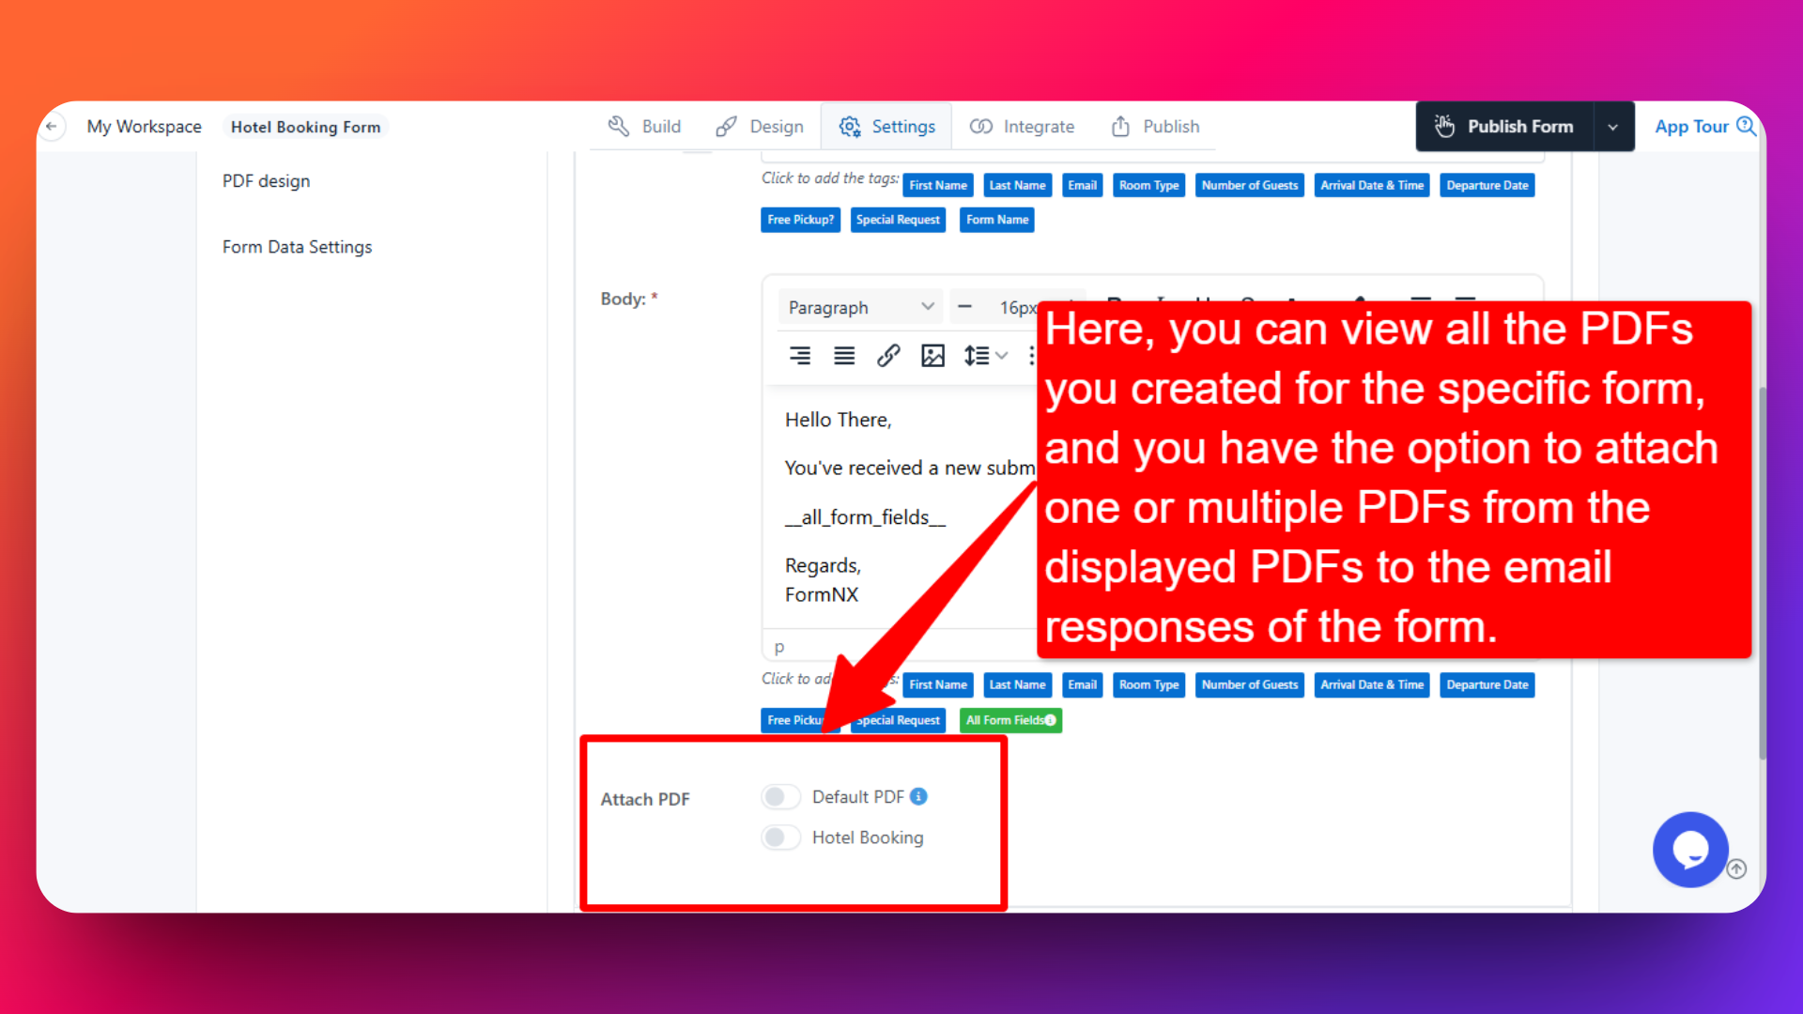1803x1014 pixels.
Task: Add Last Name tag to the subject
Action: (x=1017, y=185)
